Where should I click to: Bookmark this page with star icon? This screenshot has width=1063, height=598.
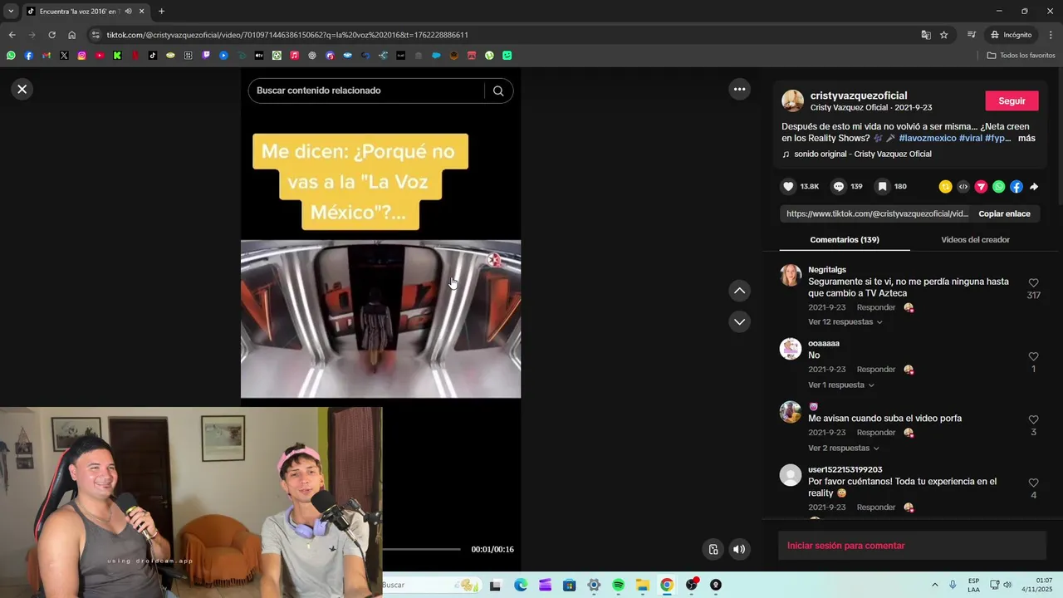coord(943,35)
